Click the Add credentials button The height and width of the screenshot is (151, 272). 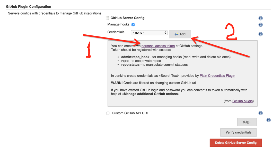pos(180,34)
